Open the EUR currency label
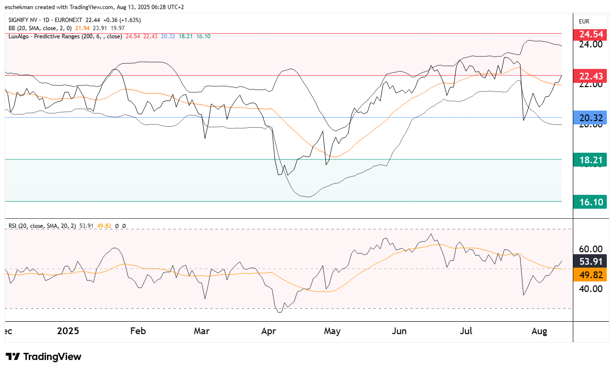Screen dimensions: 614x371 click(584, 22)
